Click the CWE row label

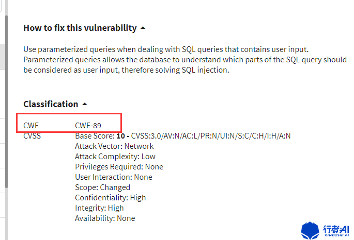[31, 125]
